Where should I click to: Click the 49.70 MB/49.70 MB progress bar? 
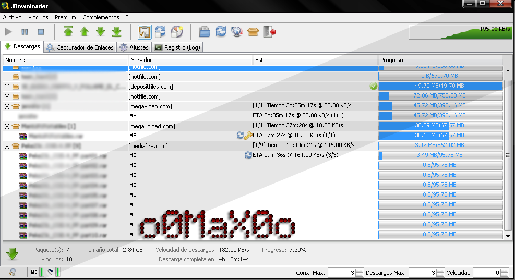(440, 86)
